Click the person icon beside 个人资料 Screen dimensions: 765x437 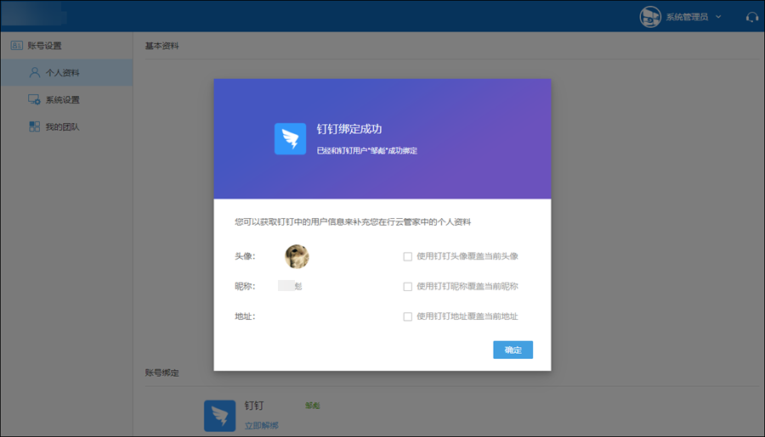(x=35, y=73)
